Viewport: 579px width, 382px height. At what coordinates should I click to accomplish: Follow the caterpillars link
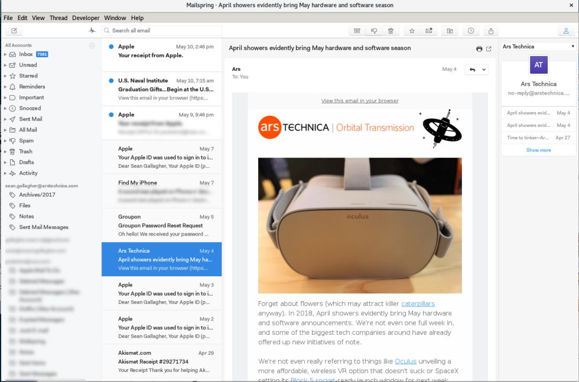(x=418, y=303)
